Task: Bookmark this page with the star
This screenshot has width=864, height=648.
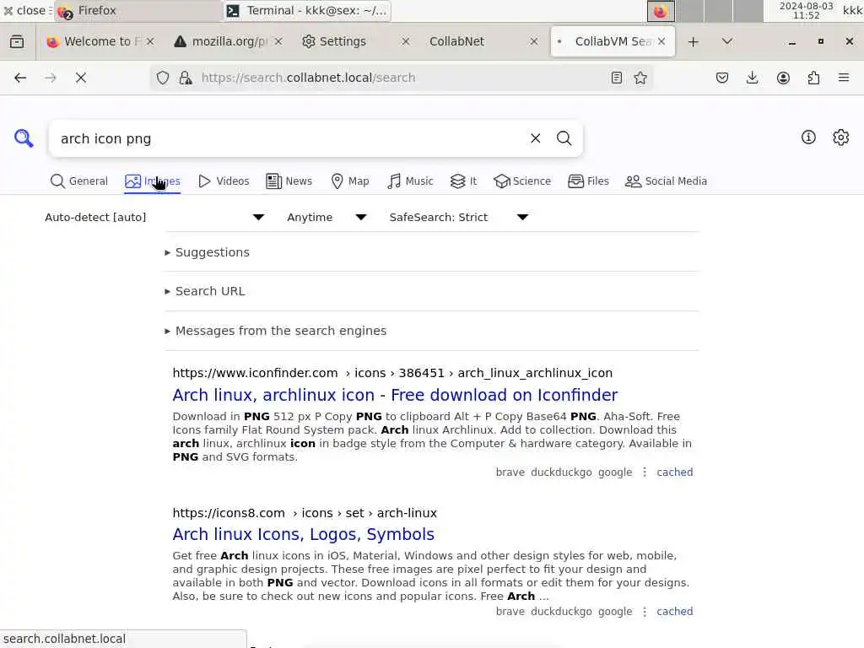Action: click(x=640, y=78)
